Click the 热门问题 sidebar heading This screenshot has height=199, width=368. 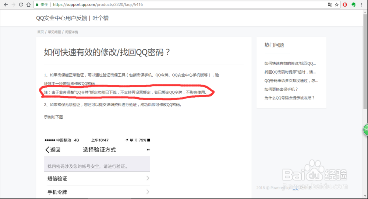(x=274, y=45)
